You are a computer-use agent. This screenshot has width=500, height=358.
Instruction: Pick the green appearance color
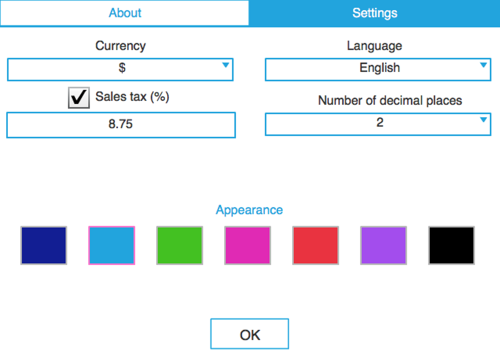pos(180,245)
